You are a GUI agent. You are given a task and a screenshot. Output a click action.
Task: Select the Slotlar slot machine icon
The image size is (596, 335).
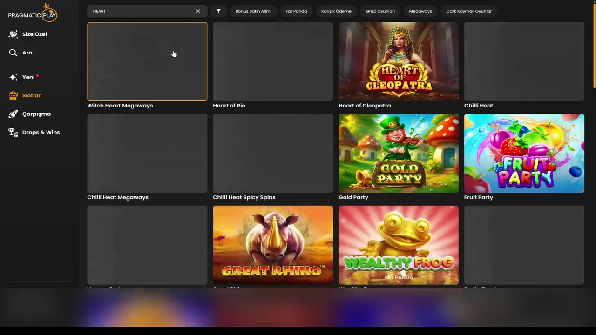[13, 95]
